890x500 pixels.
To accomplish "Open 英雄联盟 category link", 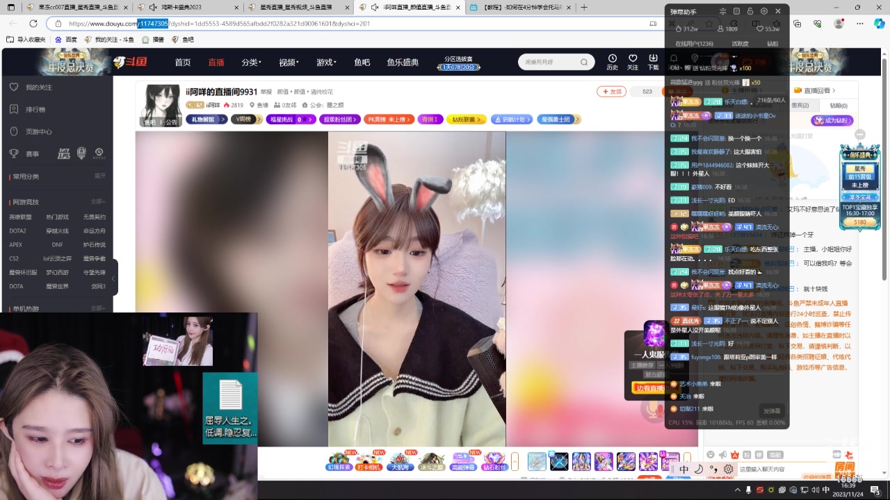I will [x=20, y=217].
